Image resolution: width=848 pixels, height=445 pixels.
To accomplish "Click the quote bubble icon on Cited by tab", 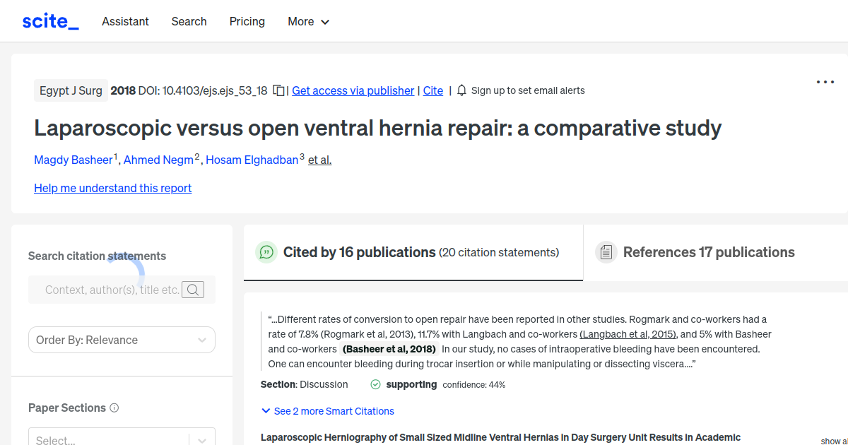I will point(266,252).
